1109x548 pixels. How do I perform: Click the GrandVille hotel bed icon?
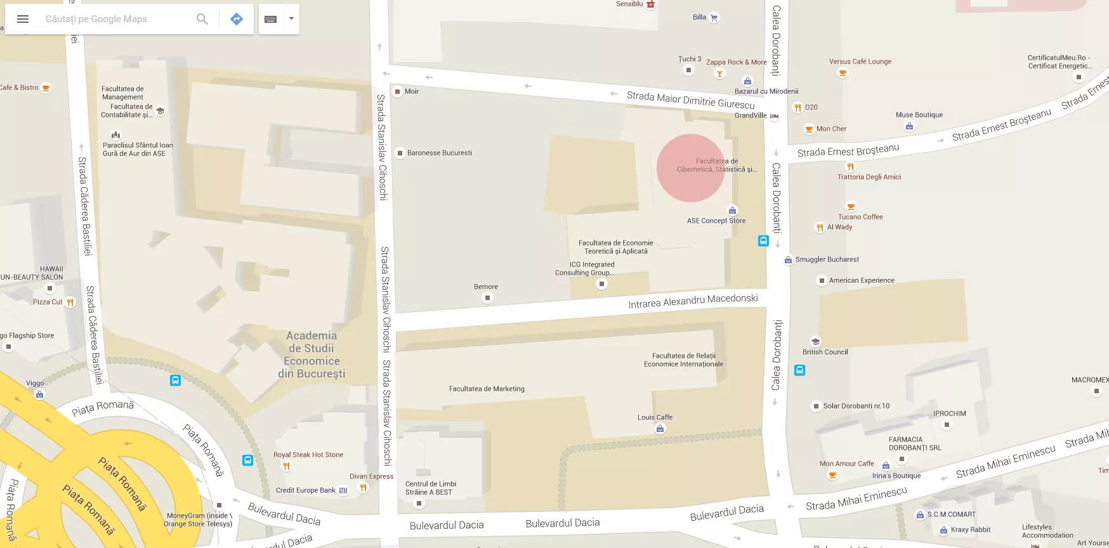[774, 116]
